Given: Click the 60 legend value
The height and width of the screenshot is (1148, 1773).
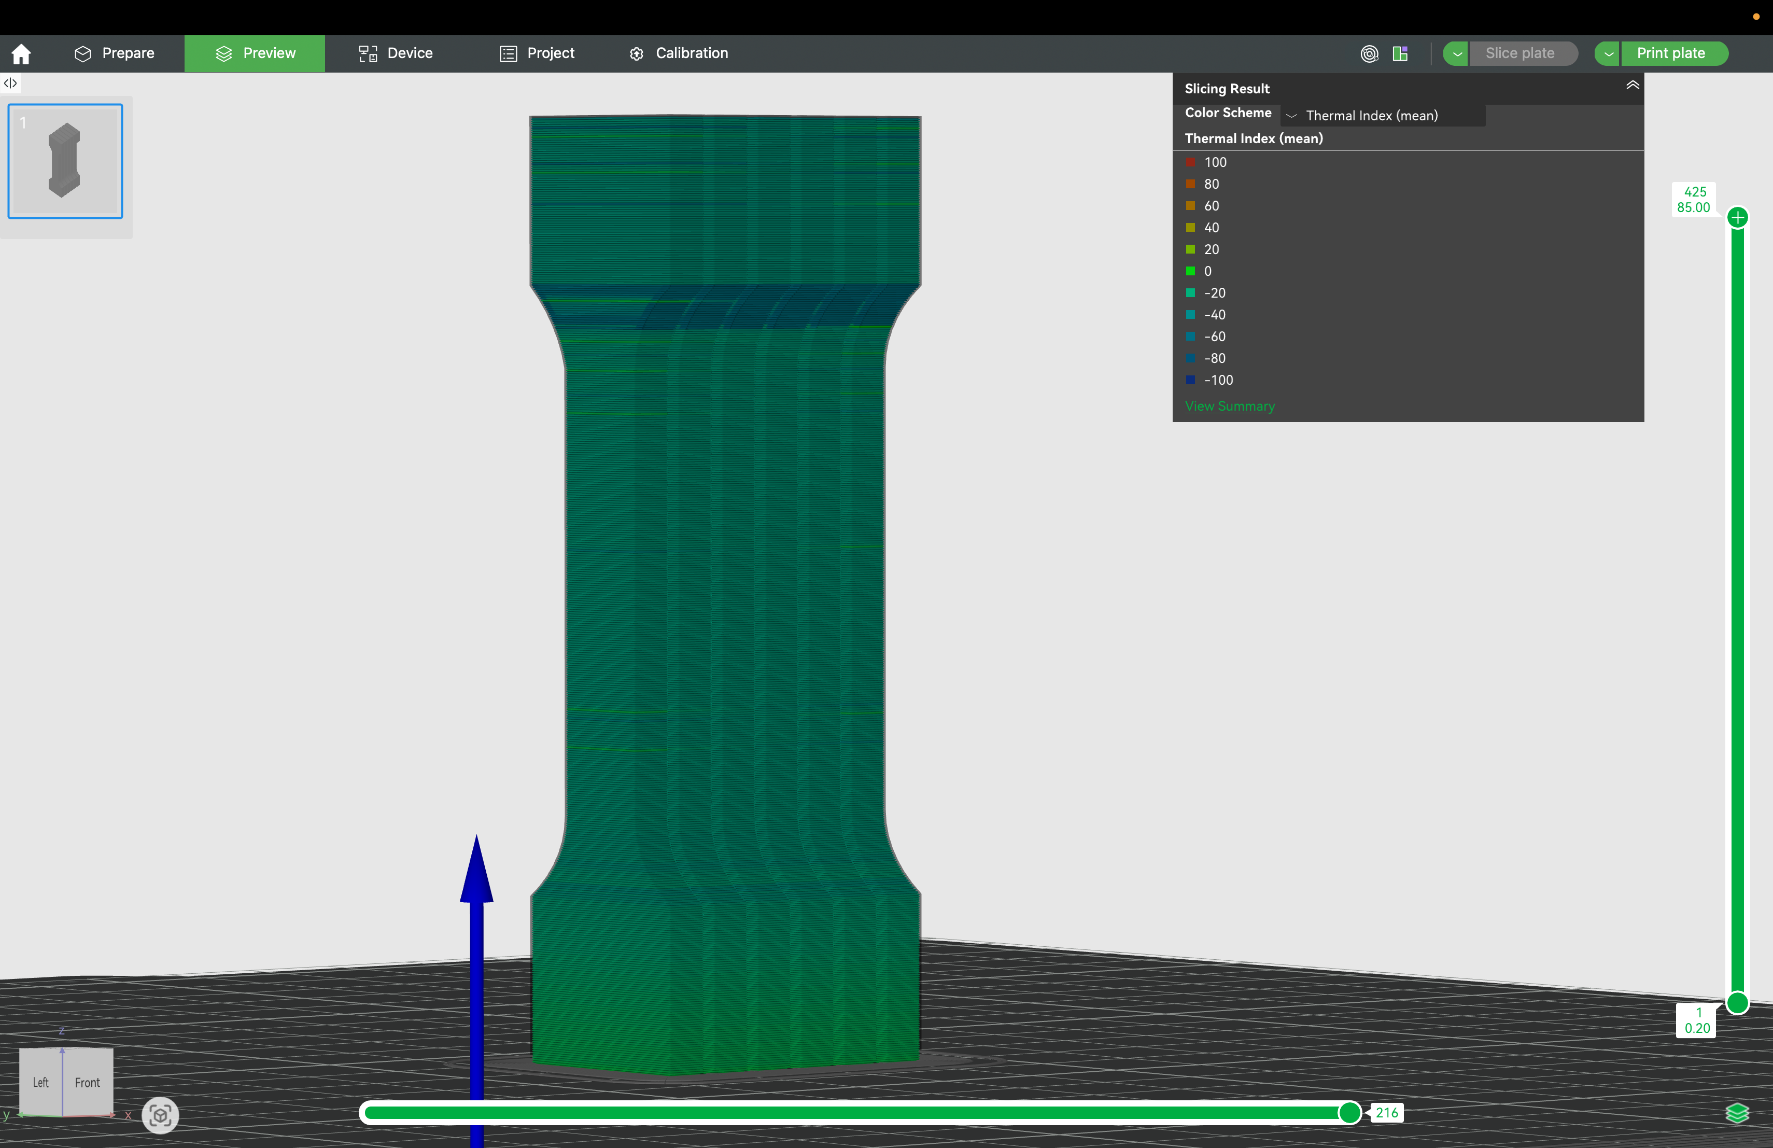Looking at the screenshot, I should [1212, 206].
